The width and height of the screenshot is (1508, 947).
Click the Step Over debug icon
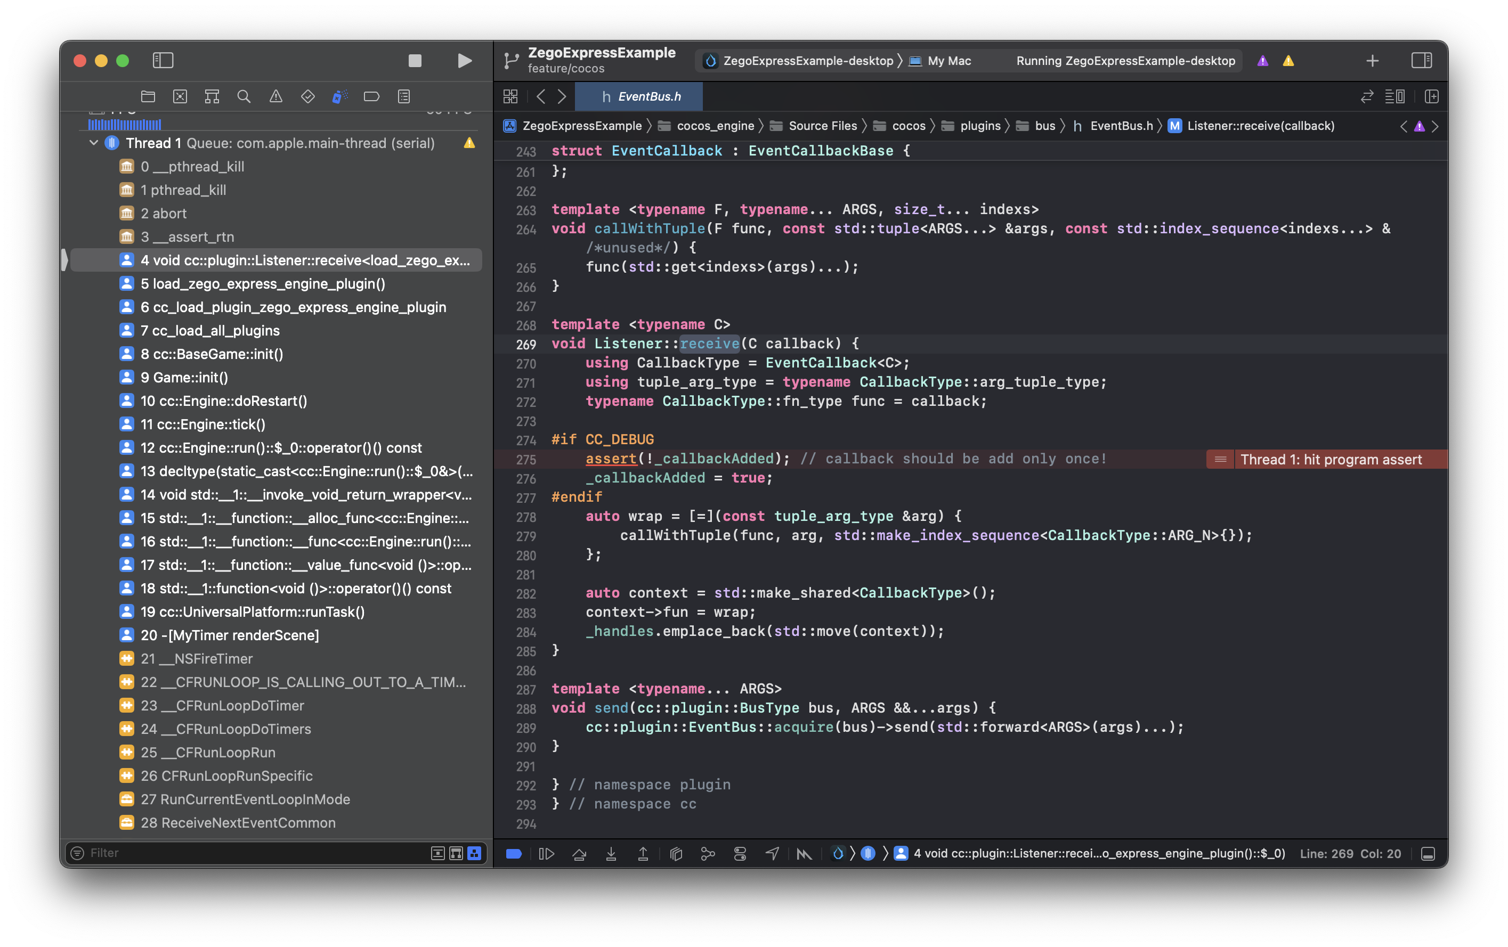point(579,853)
